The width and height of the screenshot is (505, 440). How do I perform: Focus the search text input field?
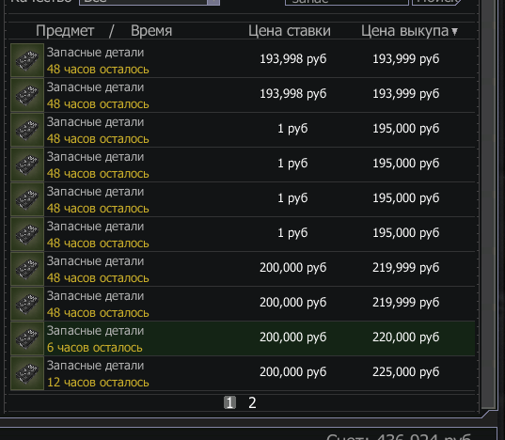pyautogui.click(x=347, y=2)
